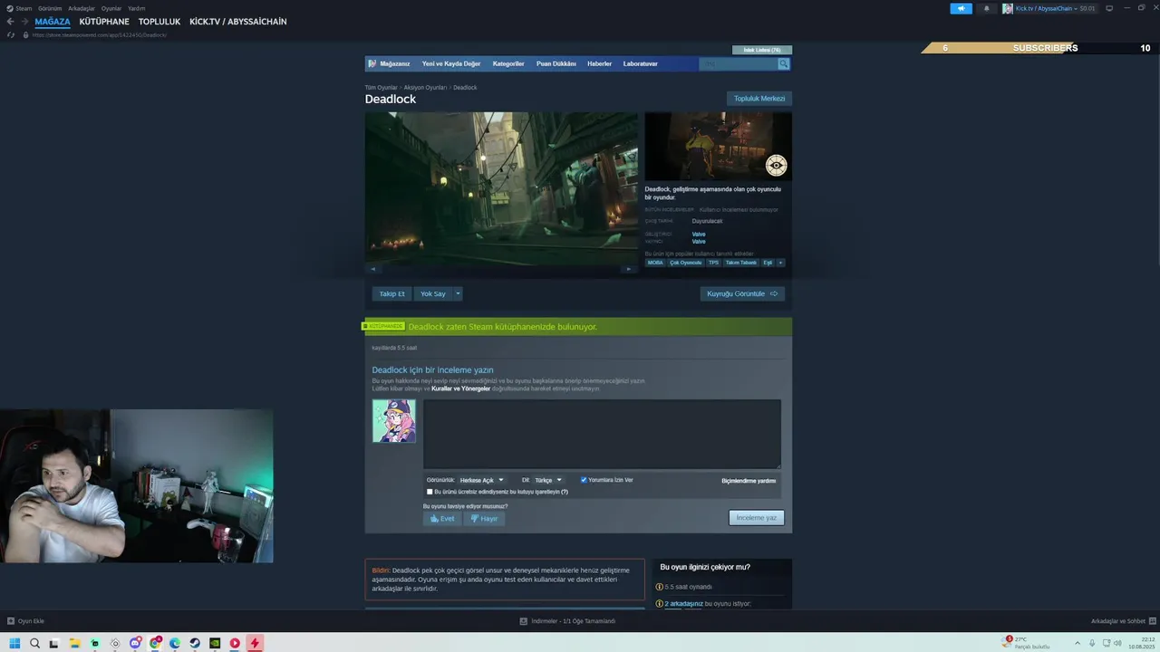Open Steam from the taskbar

(195, 643)
